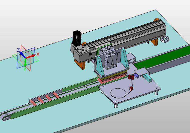Select the "X" axis label
190x133 pixels.
(38, 54)
